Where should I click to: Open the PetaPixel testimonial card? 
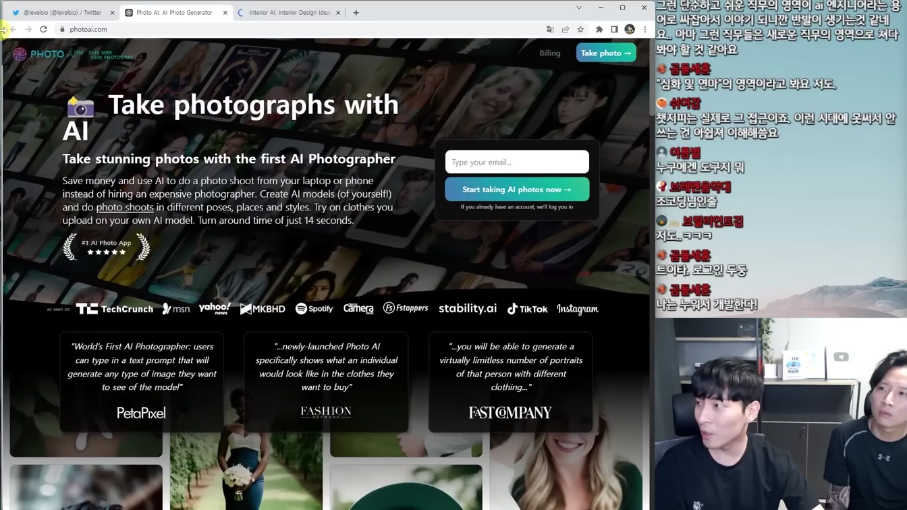[142, 382]
